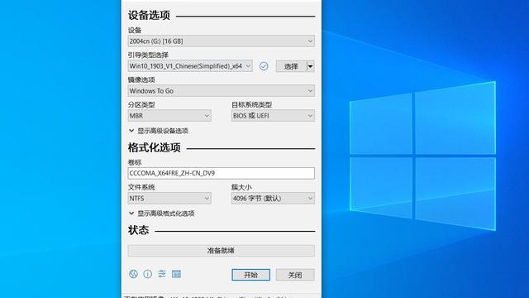Viewport: 529px width, 298px height.
Task: Click the 开始 button
Action: pyautogui.click(x=250, y=275)
